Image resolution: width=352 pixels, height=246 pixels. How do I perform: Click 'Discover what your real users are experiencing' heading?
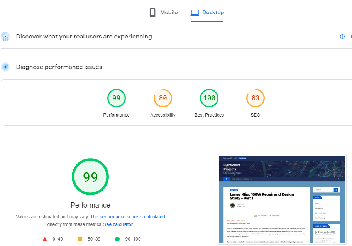pyautogui.click(x=84, y=37)
